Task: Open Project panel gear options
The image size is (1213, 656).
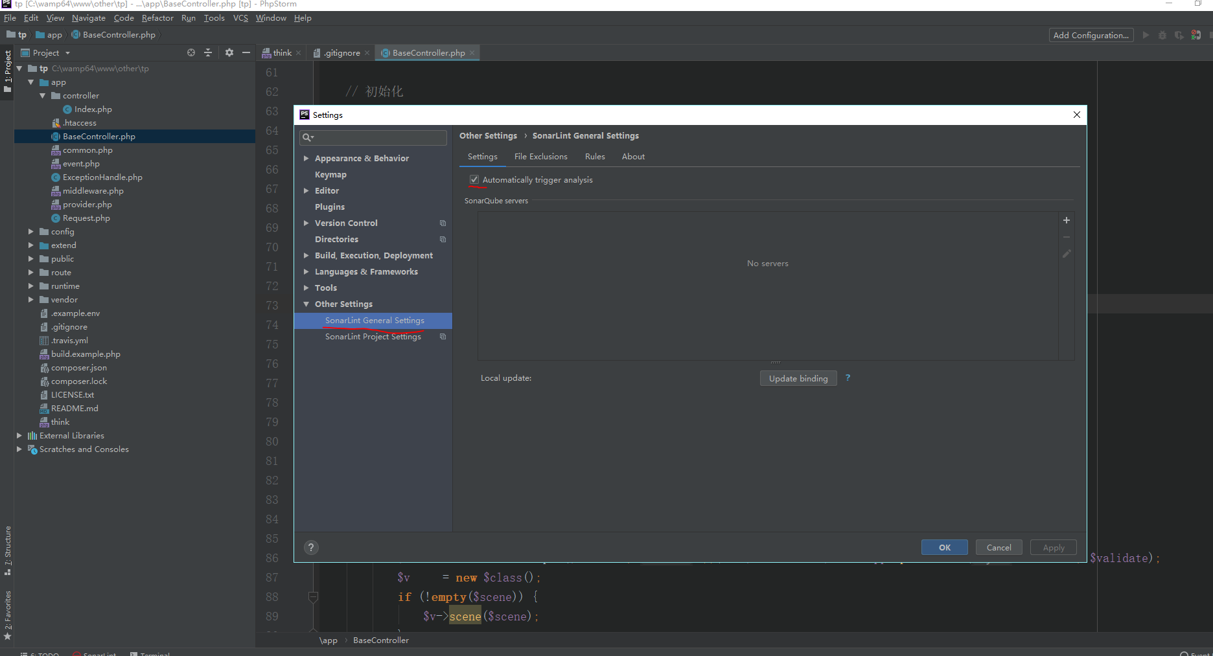Action: click(229, 52)
